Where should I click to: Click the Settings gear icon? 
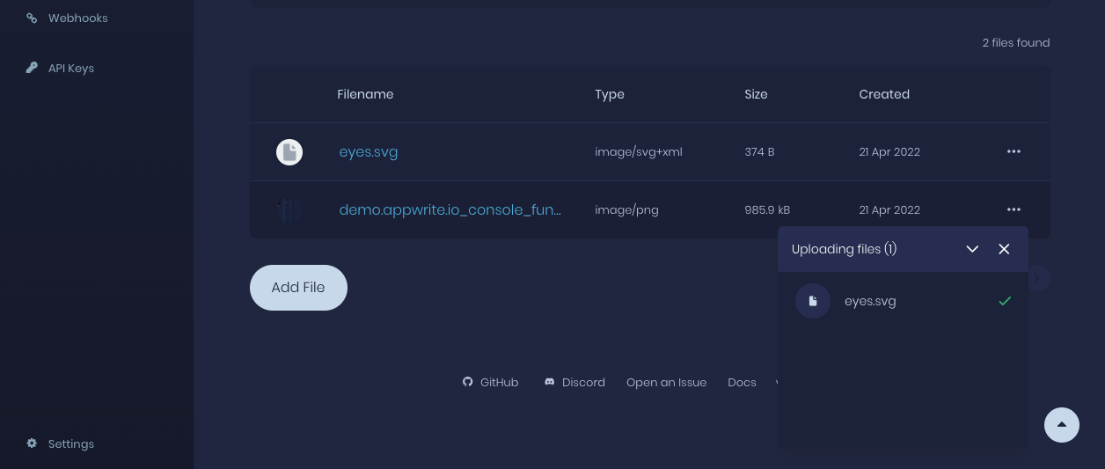32,443
